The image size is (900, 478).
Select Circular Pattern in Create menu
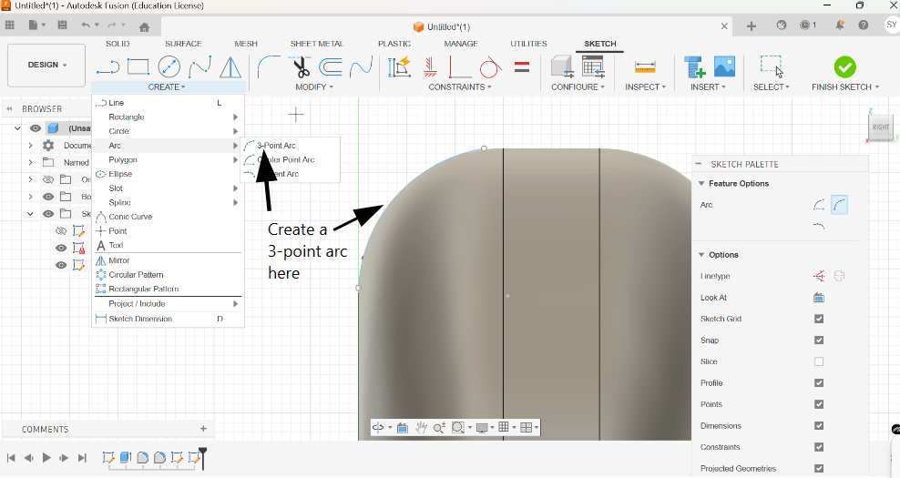click(x=136, y=275)
